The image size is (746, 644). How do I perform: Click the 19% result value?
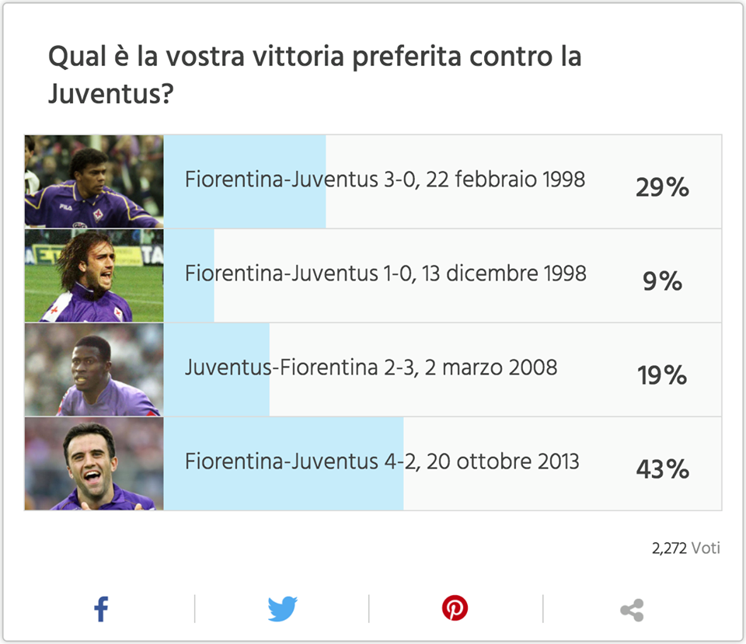point(662,376)
